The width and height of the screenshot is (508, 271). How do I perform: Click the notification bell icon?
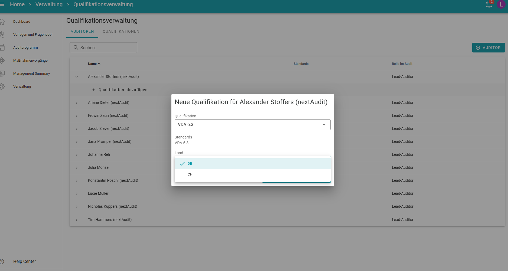(489, 5)
